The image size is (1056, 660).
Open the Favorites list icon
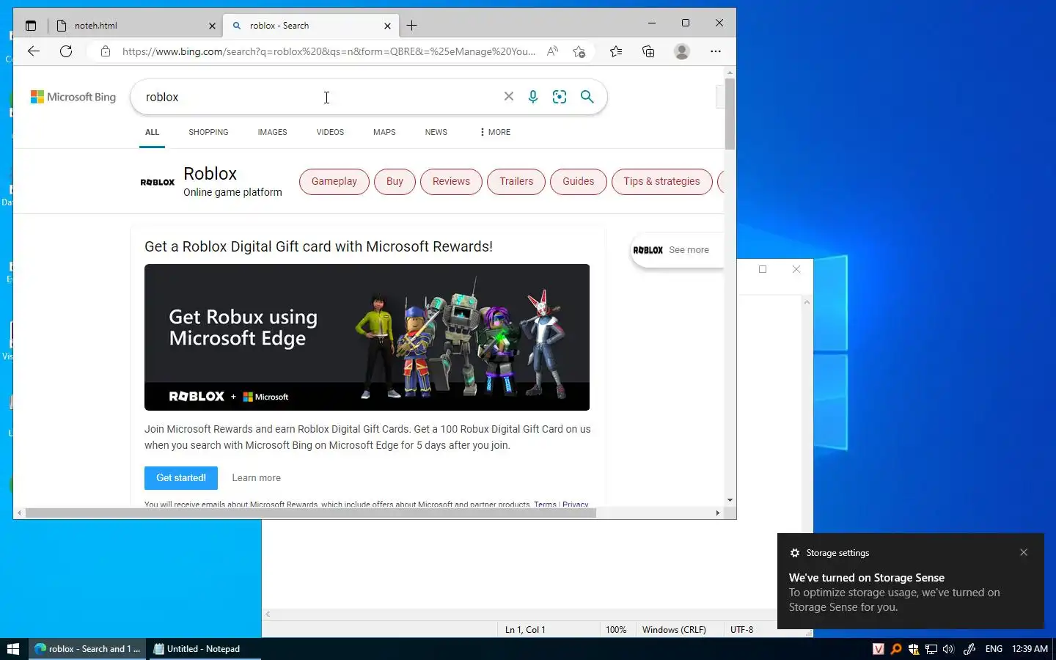pyautogui.click(x=616, y=51)
